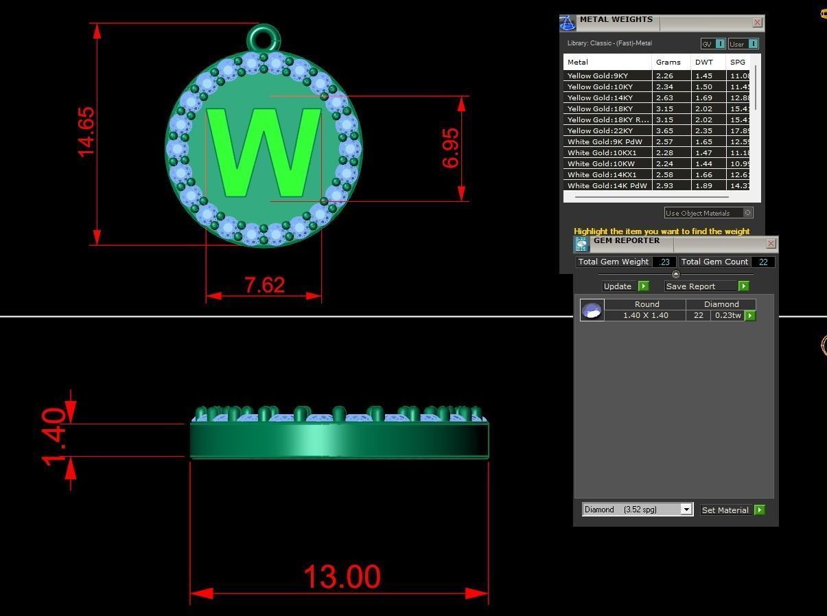Viewport: 827px width, 616px height.
Task: Enable Use Object Materials option
Action: 708,213
